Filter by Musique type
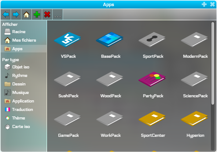Image resolution: width=217 pixels, height=152 pixels. coord(24,92)
